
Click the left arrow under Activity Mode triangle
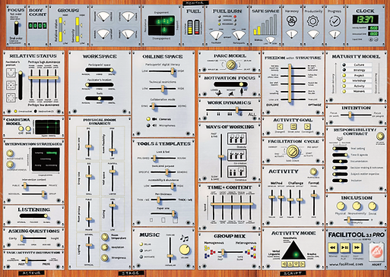pos(284,264)
